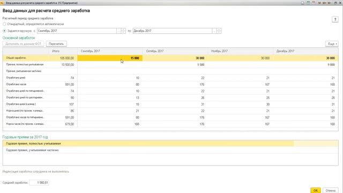Click the calendar days total cell 107
343x193 pixels.
pyautogui.click(x=63, y=104)
